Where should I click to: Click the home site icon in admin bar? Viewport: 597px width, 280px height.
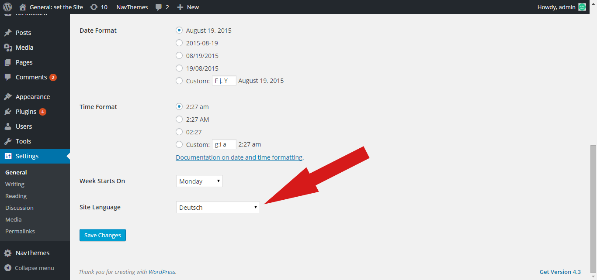tap(23, 7)
